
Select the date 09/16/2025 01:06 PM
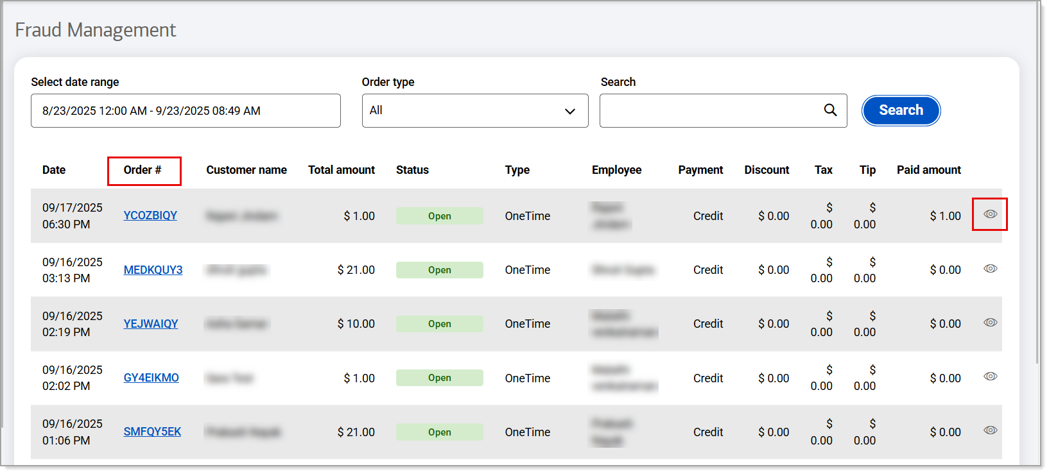click(x=73, y=432)
